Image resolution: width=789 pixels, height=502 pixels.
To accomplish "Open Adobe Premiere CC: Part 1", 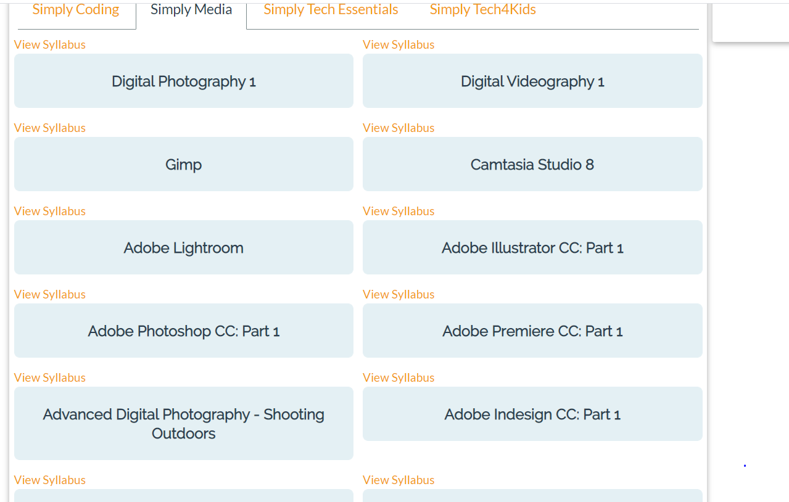I will pos(532,331).
